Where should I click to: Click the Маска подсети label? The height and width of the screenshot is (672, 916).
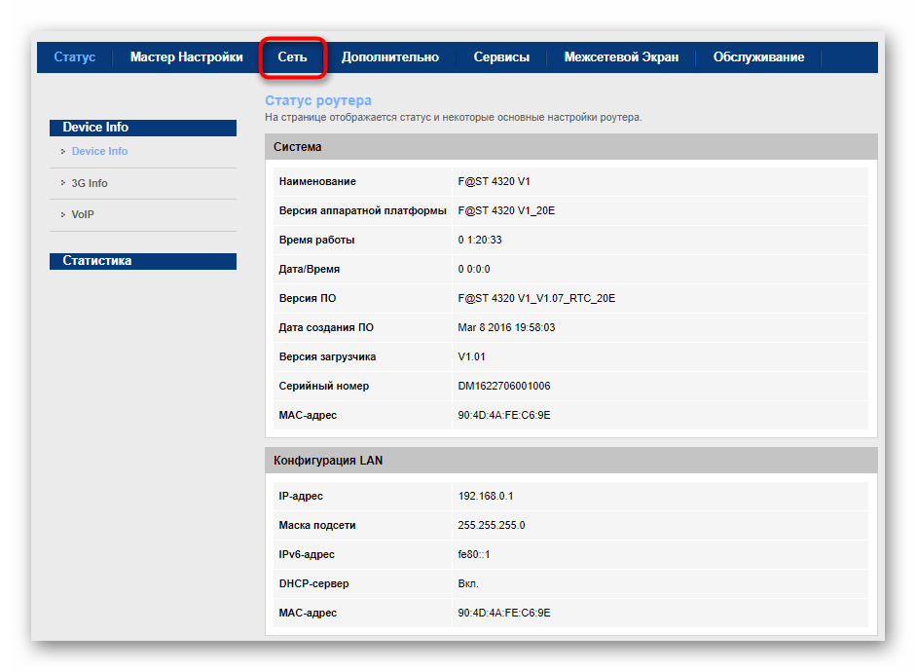tap(317, 525)
